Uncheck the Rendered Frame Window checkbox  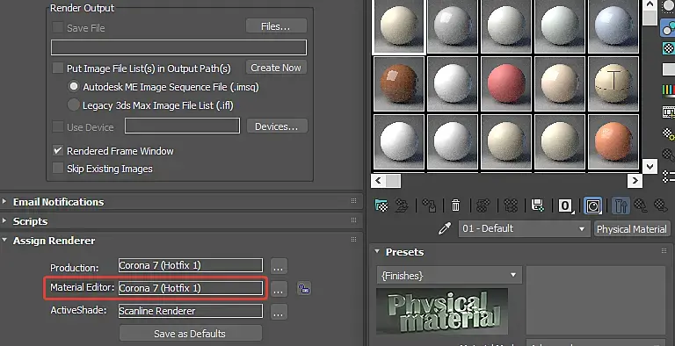click(58, 151)
